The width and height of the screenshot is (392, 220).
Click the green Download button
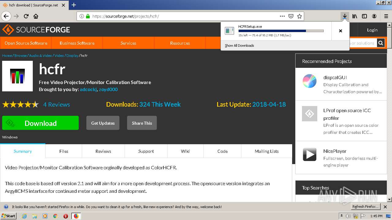[40, 123]
